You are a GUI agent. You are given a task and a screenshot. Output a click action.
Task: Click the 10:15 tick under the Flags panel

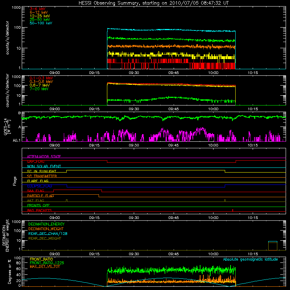253,218
